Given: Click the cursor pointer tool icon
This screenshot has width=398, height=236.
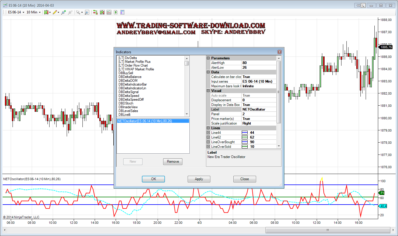Looking at the screenshot, I should click(x=78, y=12).
